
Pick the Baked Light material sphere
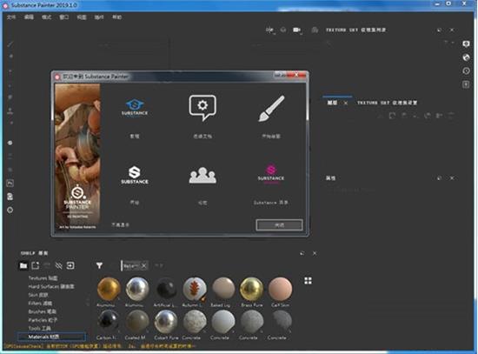click(x=223, y=289)
